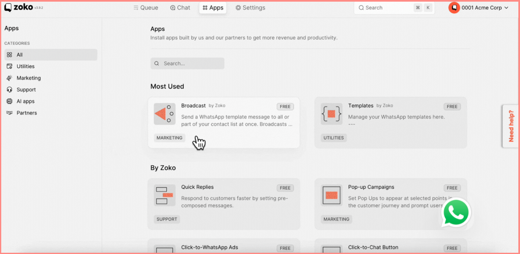The height and width of the screenshot is (254, 520).
Task: Open the Chat tab
Action: coord(180,7)
